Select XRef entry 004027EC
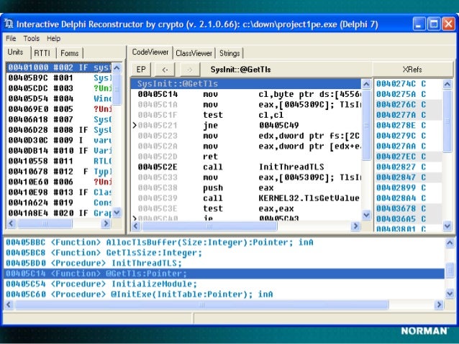This screenshot has height=344, width=459. (409, 157)
